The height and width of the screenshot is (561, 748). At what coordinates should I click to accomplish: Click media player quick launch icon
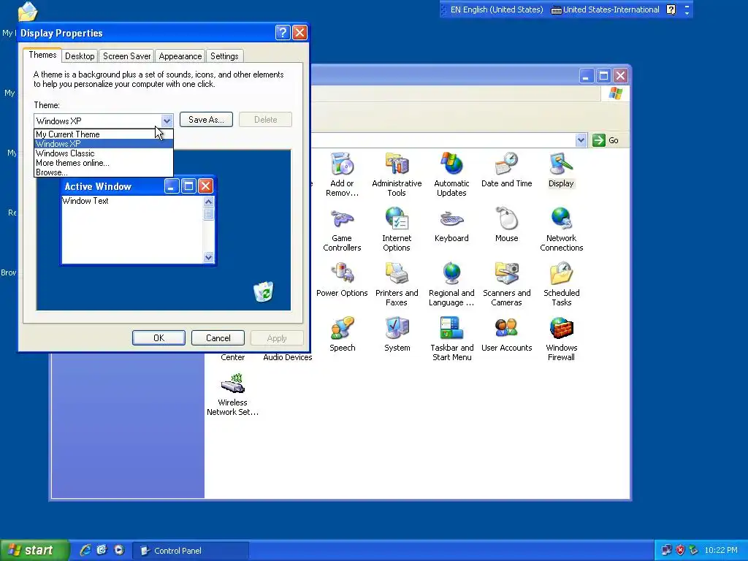point(119,550)
